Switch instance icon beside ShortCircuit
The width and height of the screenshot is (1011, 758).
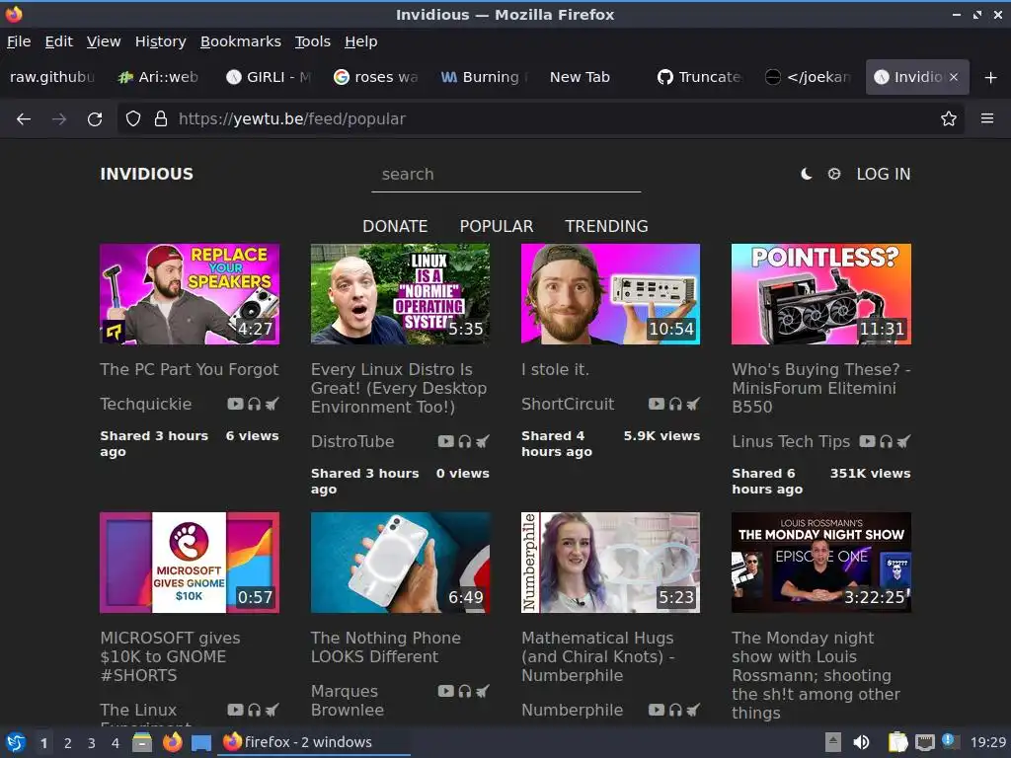pyautogui.click(x=693, y=404)
